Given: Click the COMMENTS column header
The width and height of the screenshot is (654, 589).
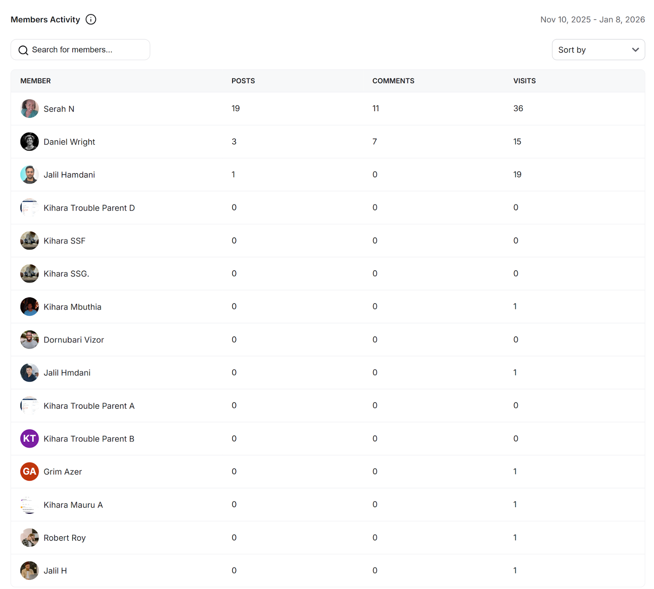Looking at the screenshot, I should (x=393, y=81).
